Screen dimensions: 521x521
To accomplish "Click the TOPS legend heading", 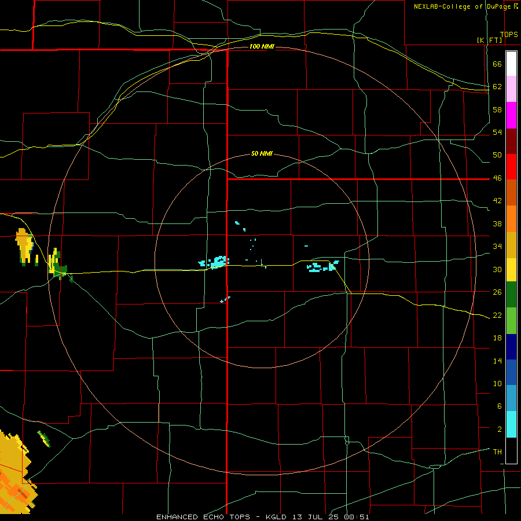I will (x=509, y=34).
